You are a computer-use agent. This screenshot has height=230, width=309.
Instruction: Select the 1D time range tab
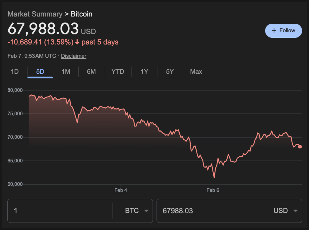click(x=15, y=72)
